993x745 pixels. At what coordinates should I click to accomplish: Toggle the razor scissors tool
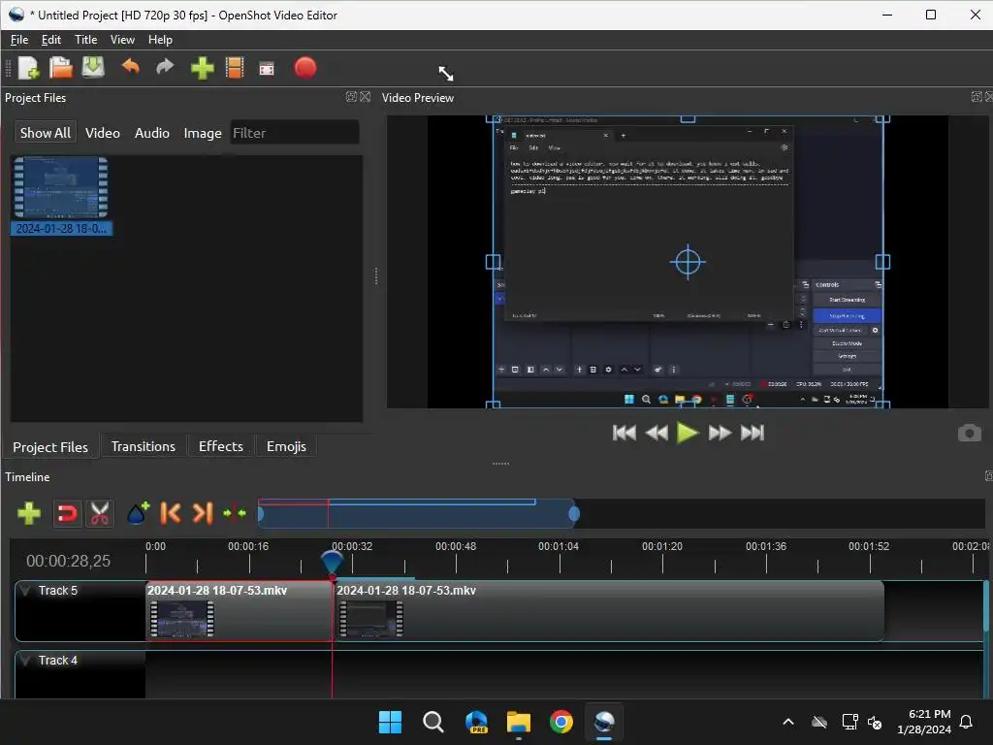coord(100,513)
